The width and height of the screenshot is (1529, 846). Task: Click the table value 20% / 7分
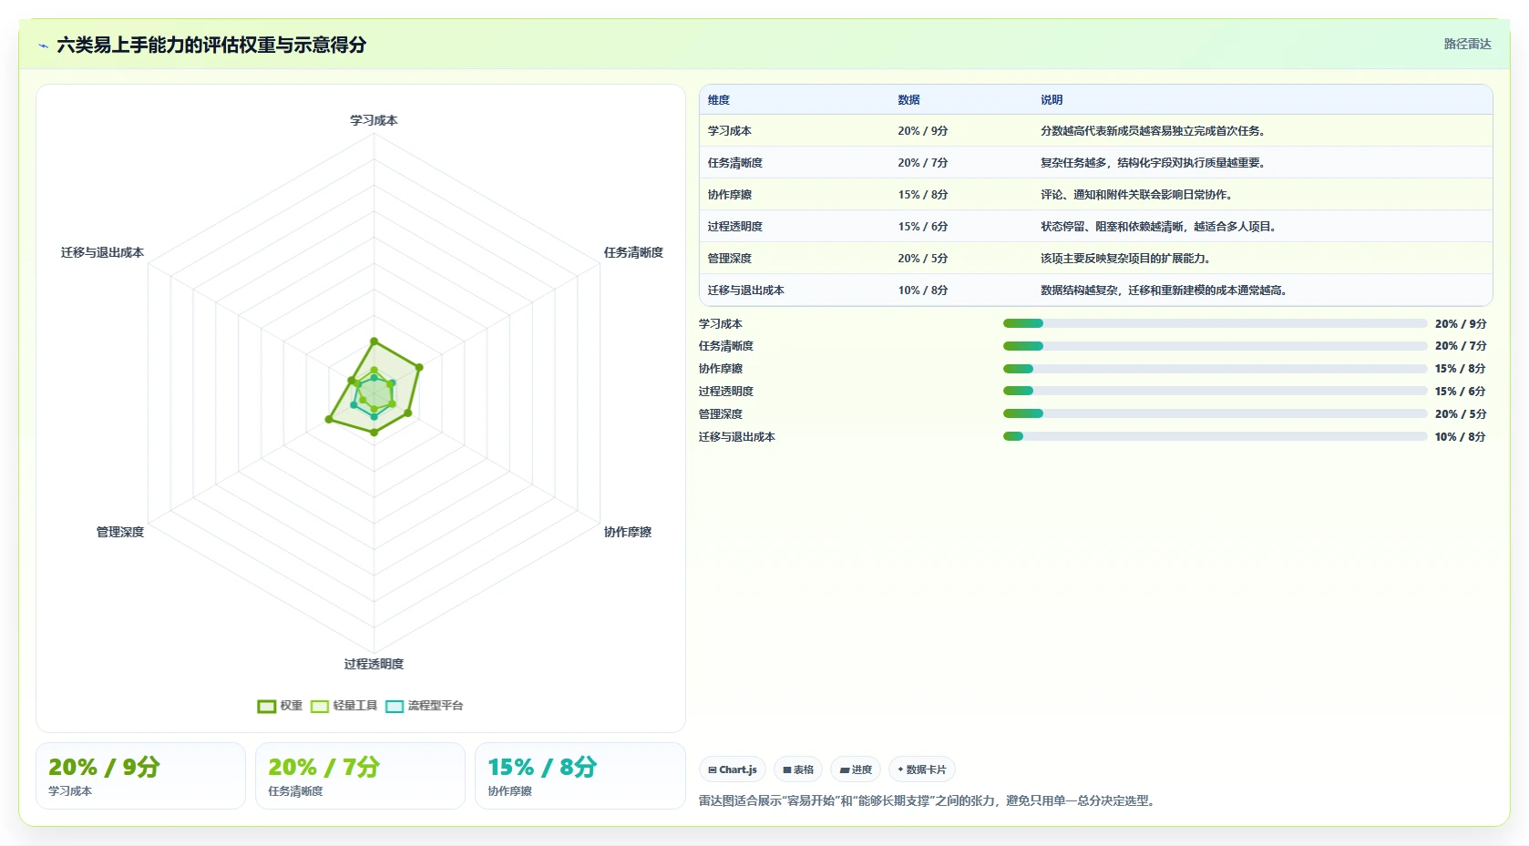click(923, 163)
